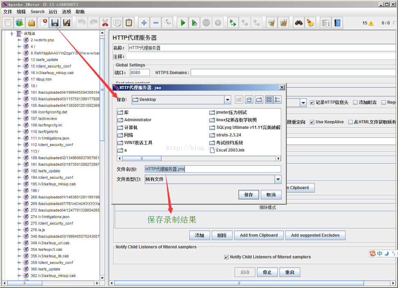
Task: Click the Cut scissors icon
Action: [x=105, y=23]
